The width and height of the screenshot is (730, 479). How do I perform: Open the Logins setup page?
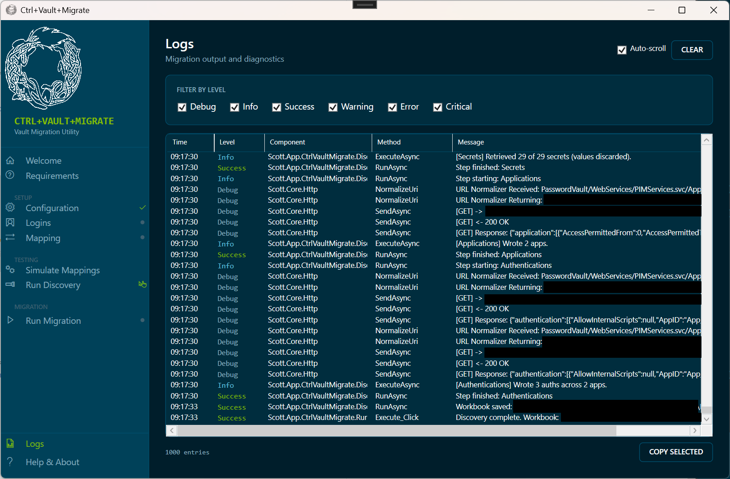point(38,223)
